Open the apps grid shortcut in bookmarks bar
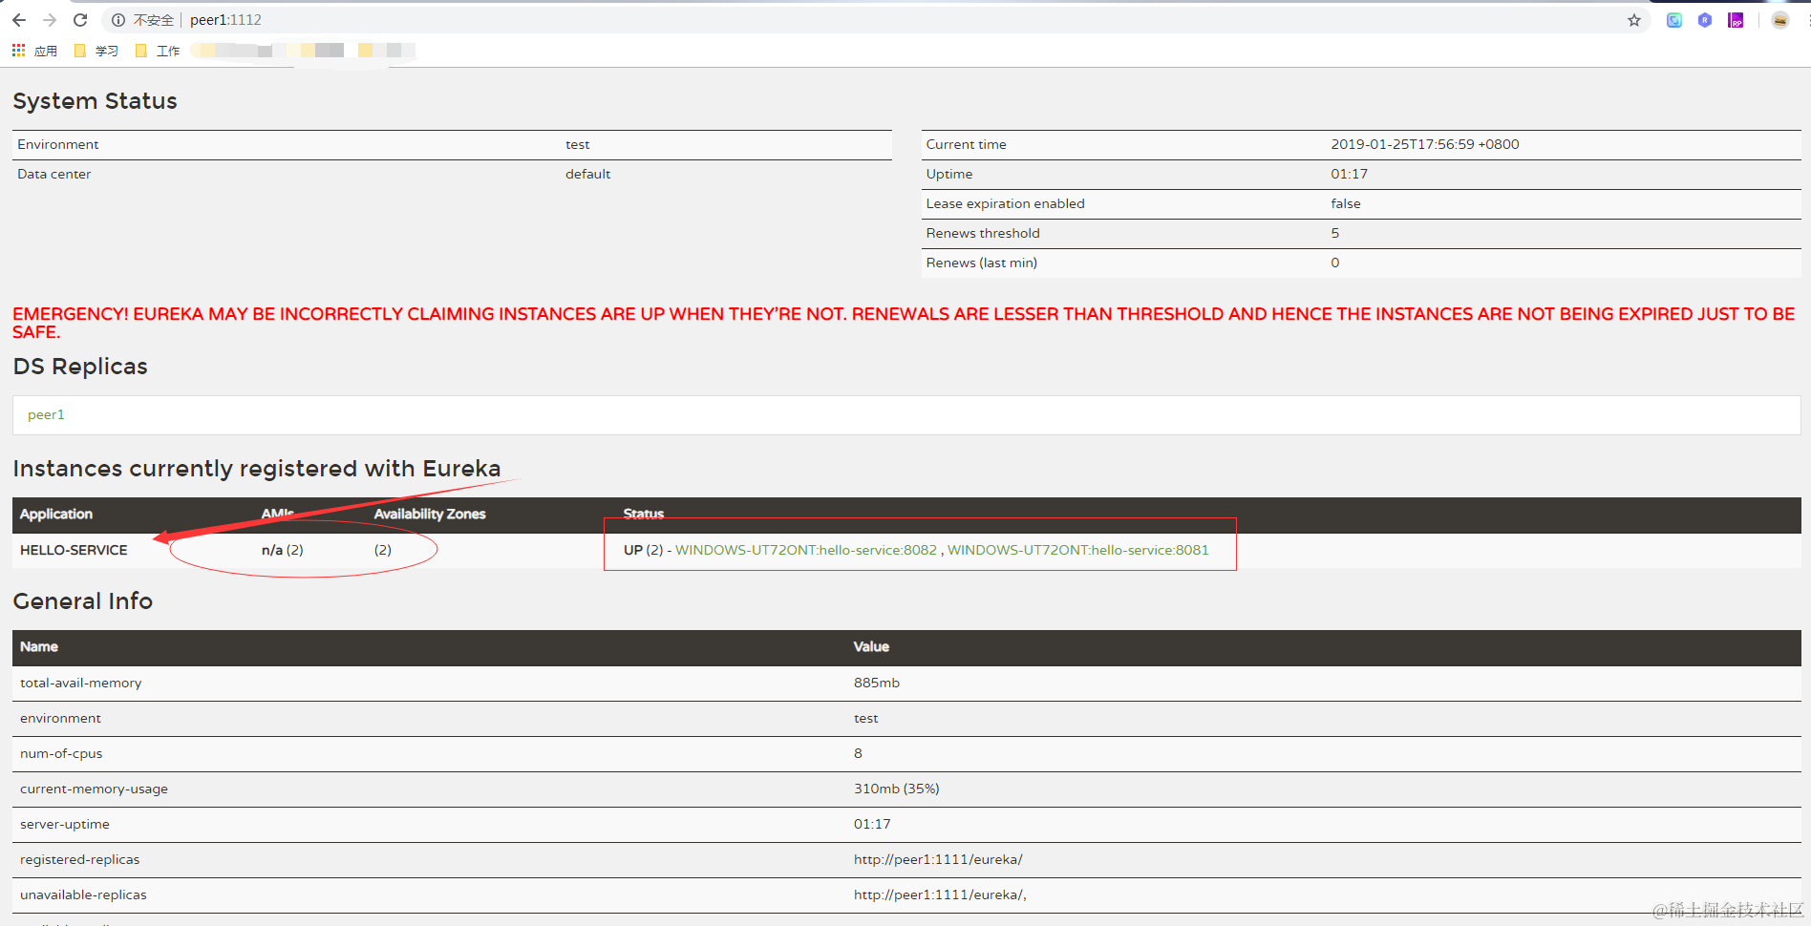The width and height of the screenshot is (1811, 926). (34, 51)
